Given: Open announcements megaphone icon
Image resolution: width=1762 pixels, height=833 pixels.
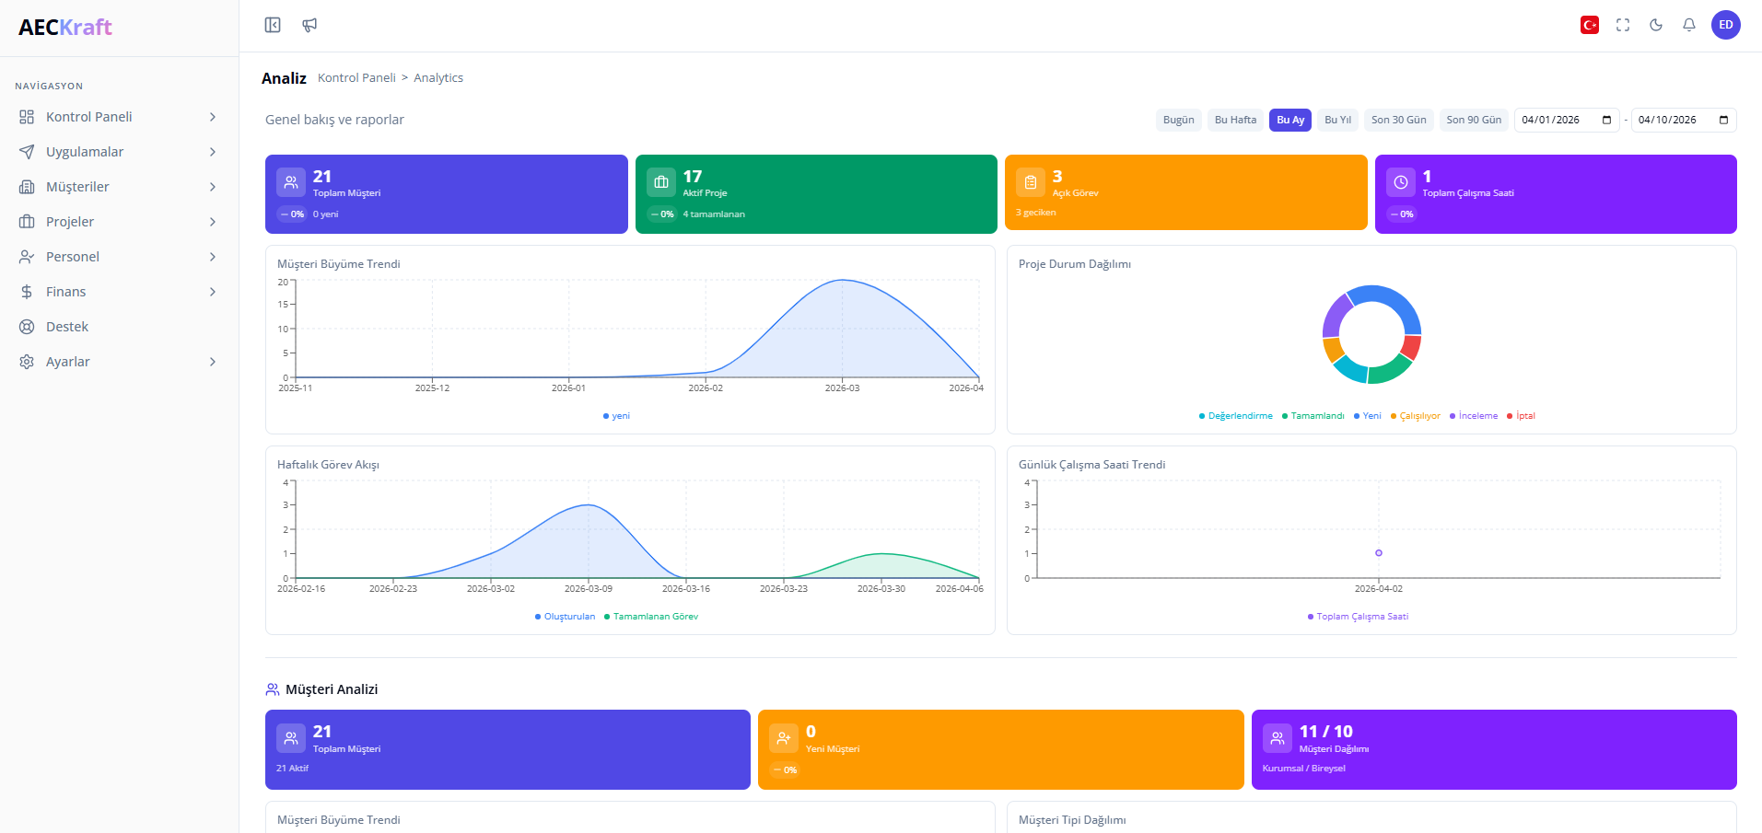Looking at the screenshot, I should click(x=309, y=25).
